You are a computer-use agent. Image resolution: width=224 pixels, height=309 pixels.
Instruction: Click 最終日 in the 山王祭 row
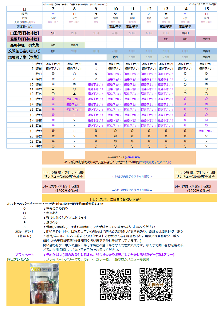[185, 33]
